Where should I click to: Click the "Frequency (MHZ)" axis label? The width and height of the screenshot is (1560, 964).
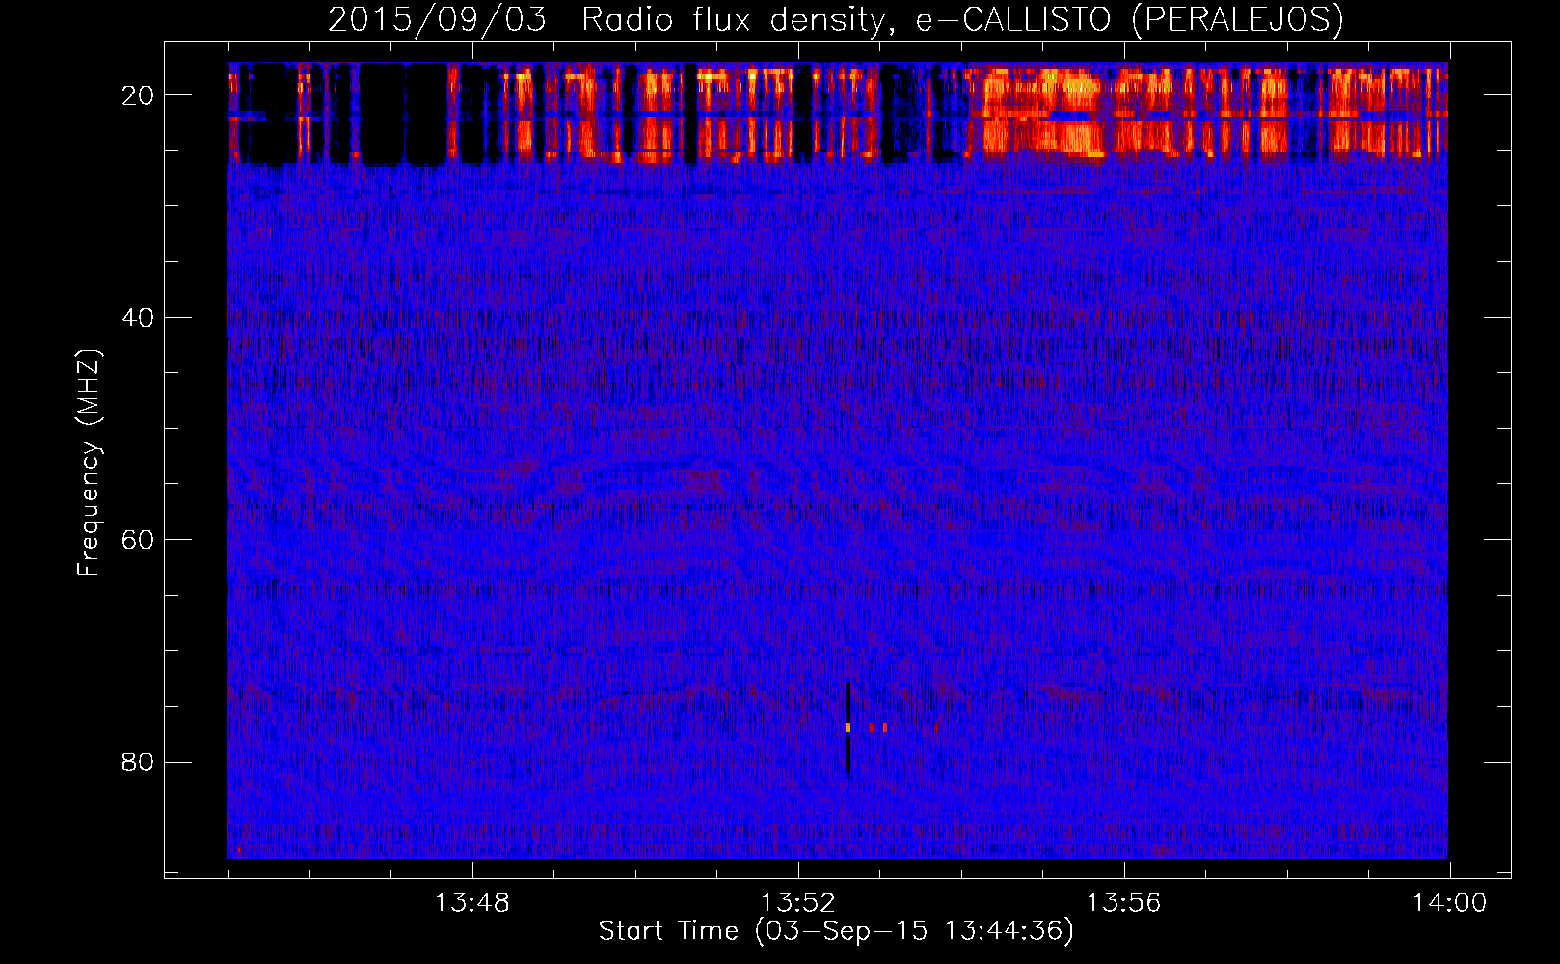click(x=88, y=464)
